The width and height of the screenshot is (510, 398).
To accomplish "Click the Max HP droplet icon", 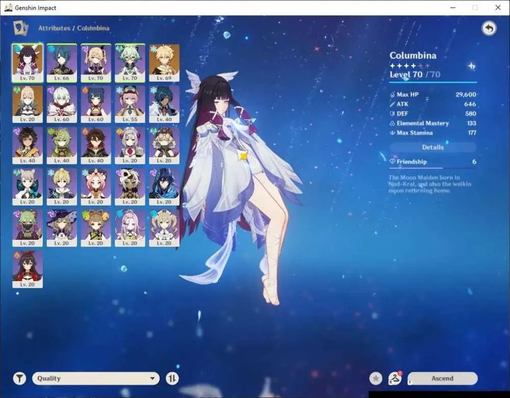I will [392, 95].
